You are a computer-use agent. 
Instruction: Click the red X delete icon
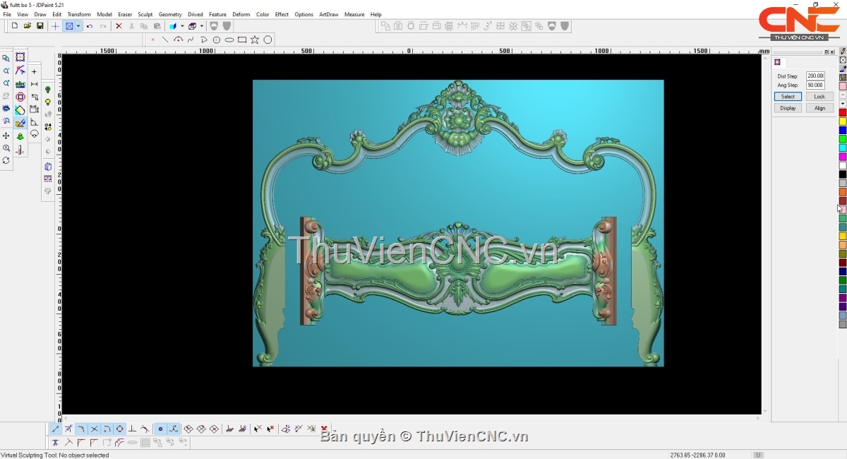[119, 26]
